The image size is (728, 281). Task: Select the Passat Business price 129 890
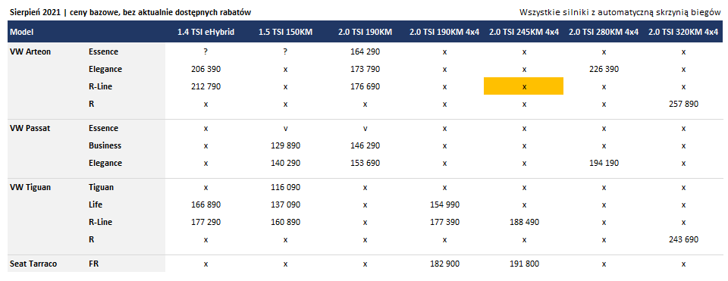pyautogui.click(x=286, y=145)
